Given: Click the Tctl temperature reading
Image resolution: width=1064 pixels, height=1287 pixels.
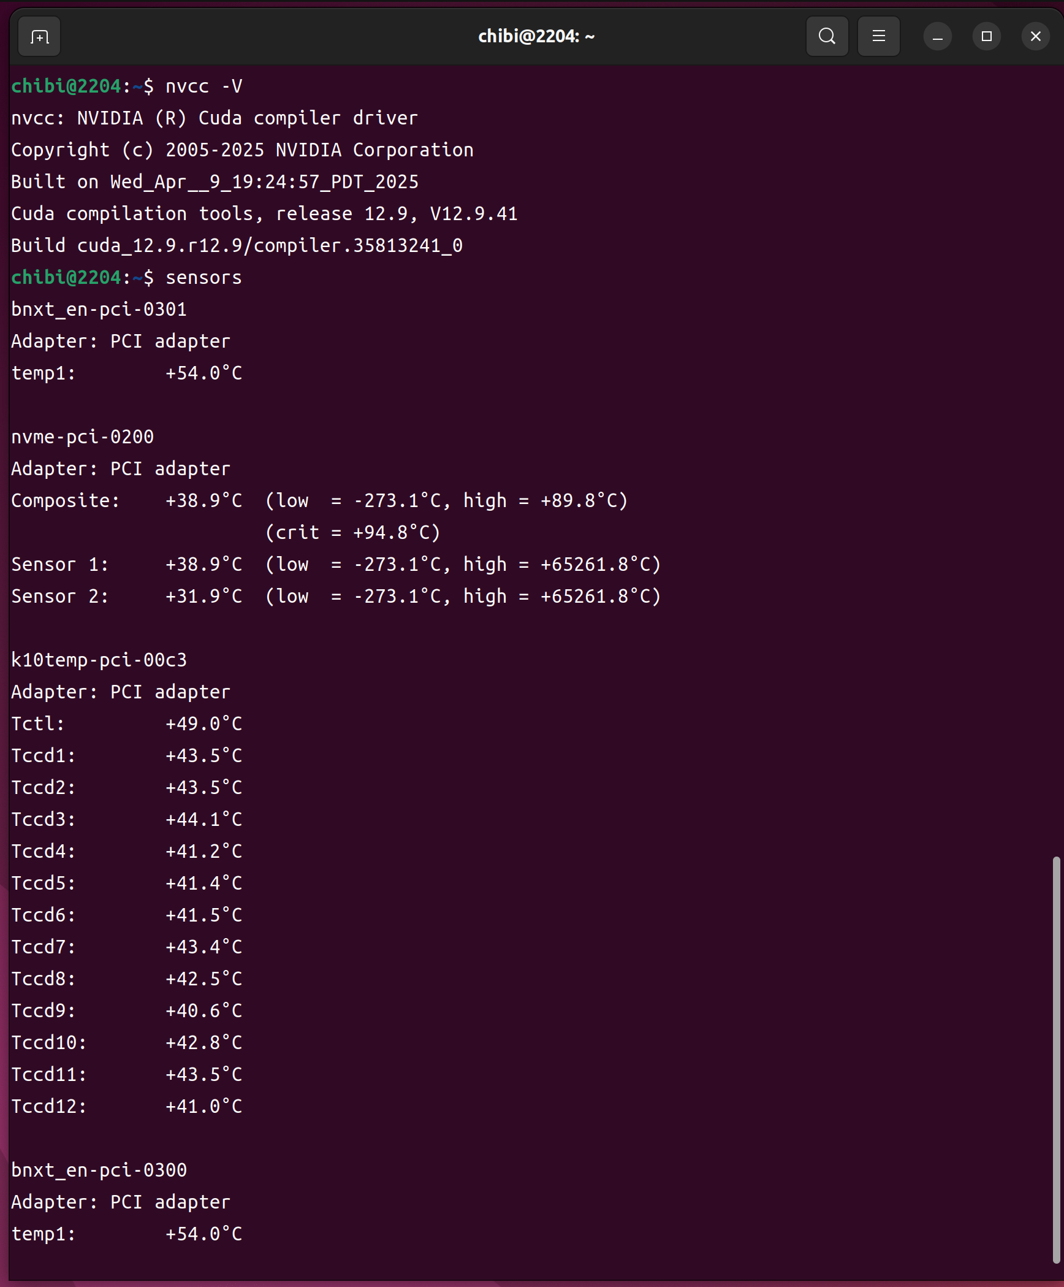Looking at the screenshot, I should pos(203,724).
